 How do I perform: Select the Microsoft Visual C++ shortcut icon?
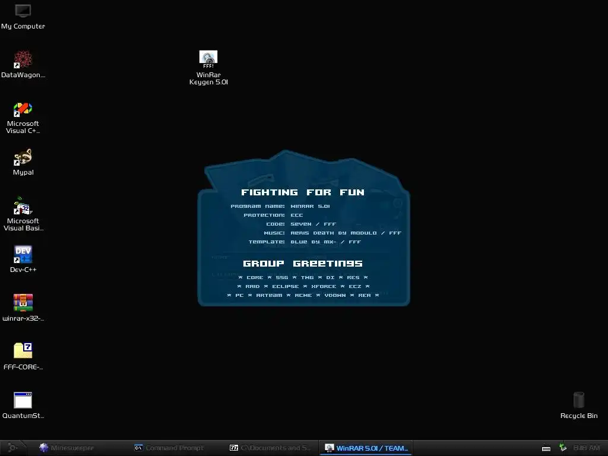23,118
